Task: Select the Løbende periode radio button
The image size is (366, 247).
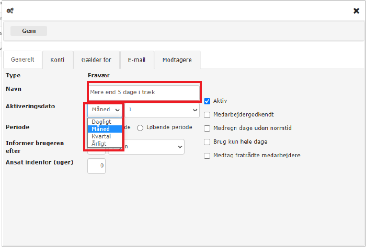Action: 140,127
